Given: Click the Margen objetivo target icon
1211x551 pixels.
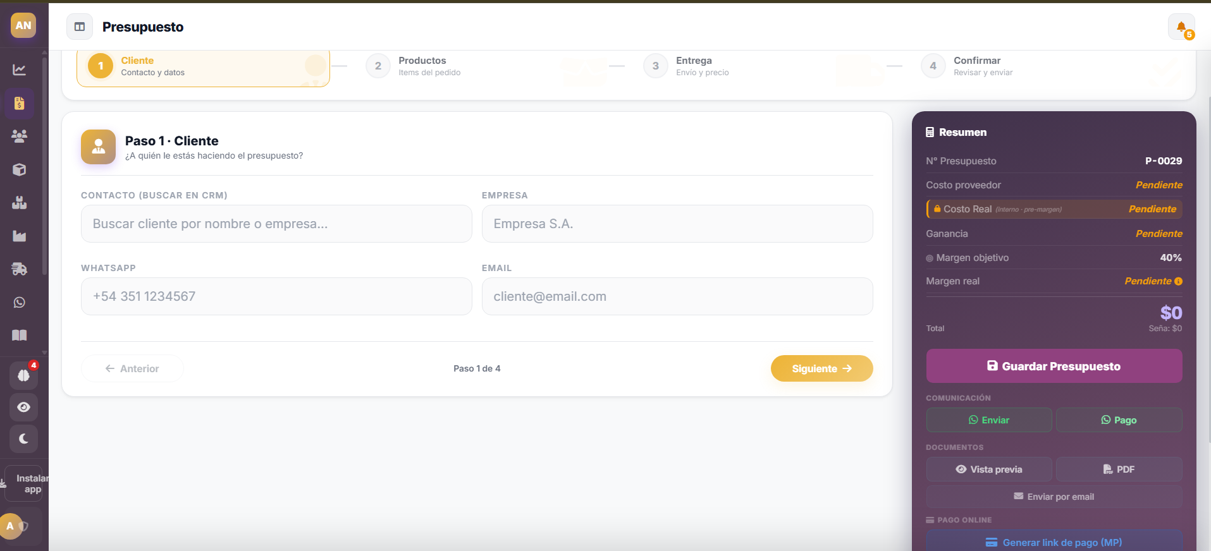Looking at the screenshot, I should point(930,258).
